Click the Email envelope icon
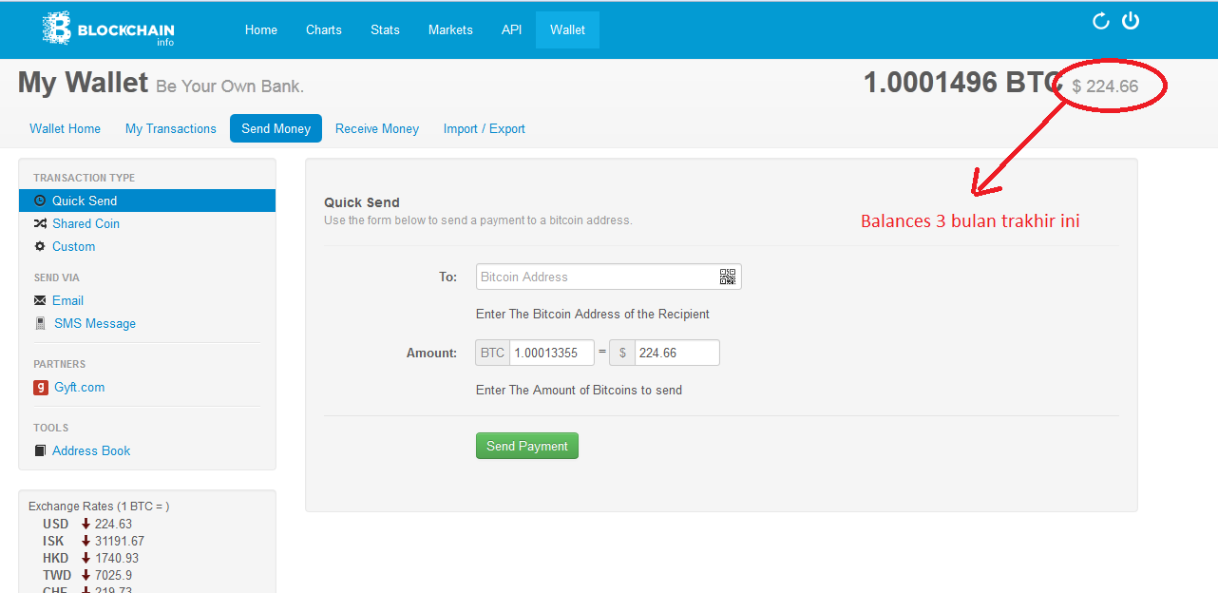Image resolution: width=1218 pixels, height=593 pixels. coord(40,300)
